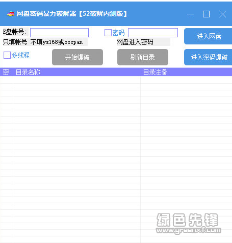Image resolution: width=232 pixels, height=243 pixels.
Task: Click the 密 column header
Action: tap(6, 72)
